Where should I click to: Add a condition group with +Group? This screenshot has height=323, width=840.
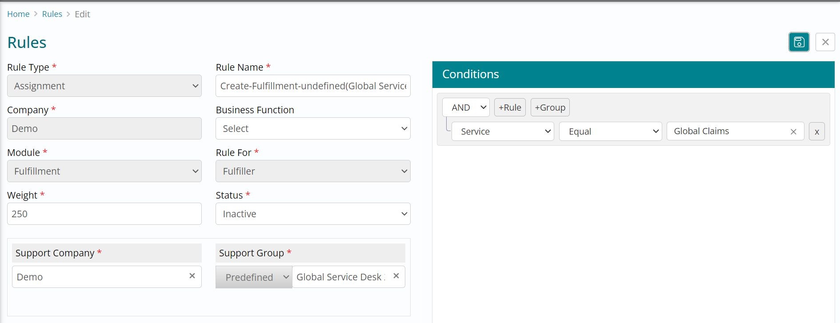[550, 108]
